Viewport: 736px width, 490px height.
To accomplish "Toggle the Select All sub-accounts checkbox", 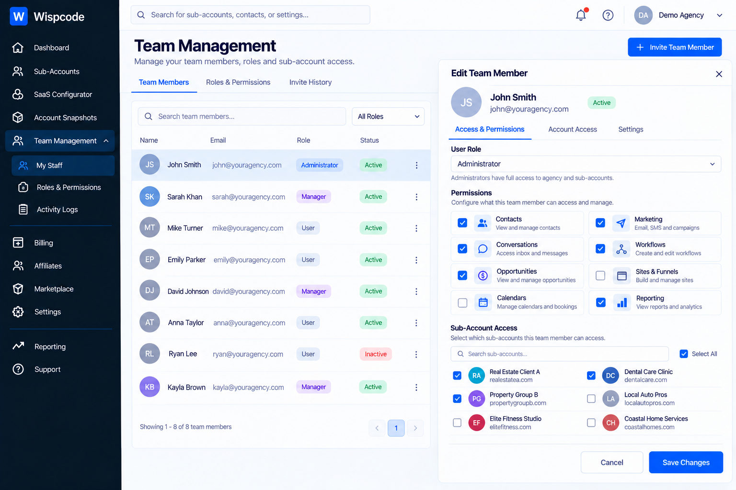I will [x=684, y=354].
